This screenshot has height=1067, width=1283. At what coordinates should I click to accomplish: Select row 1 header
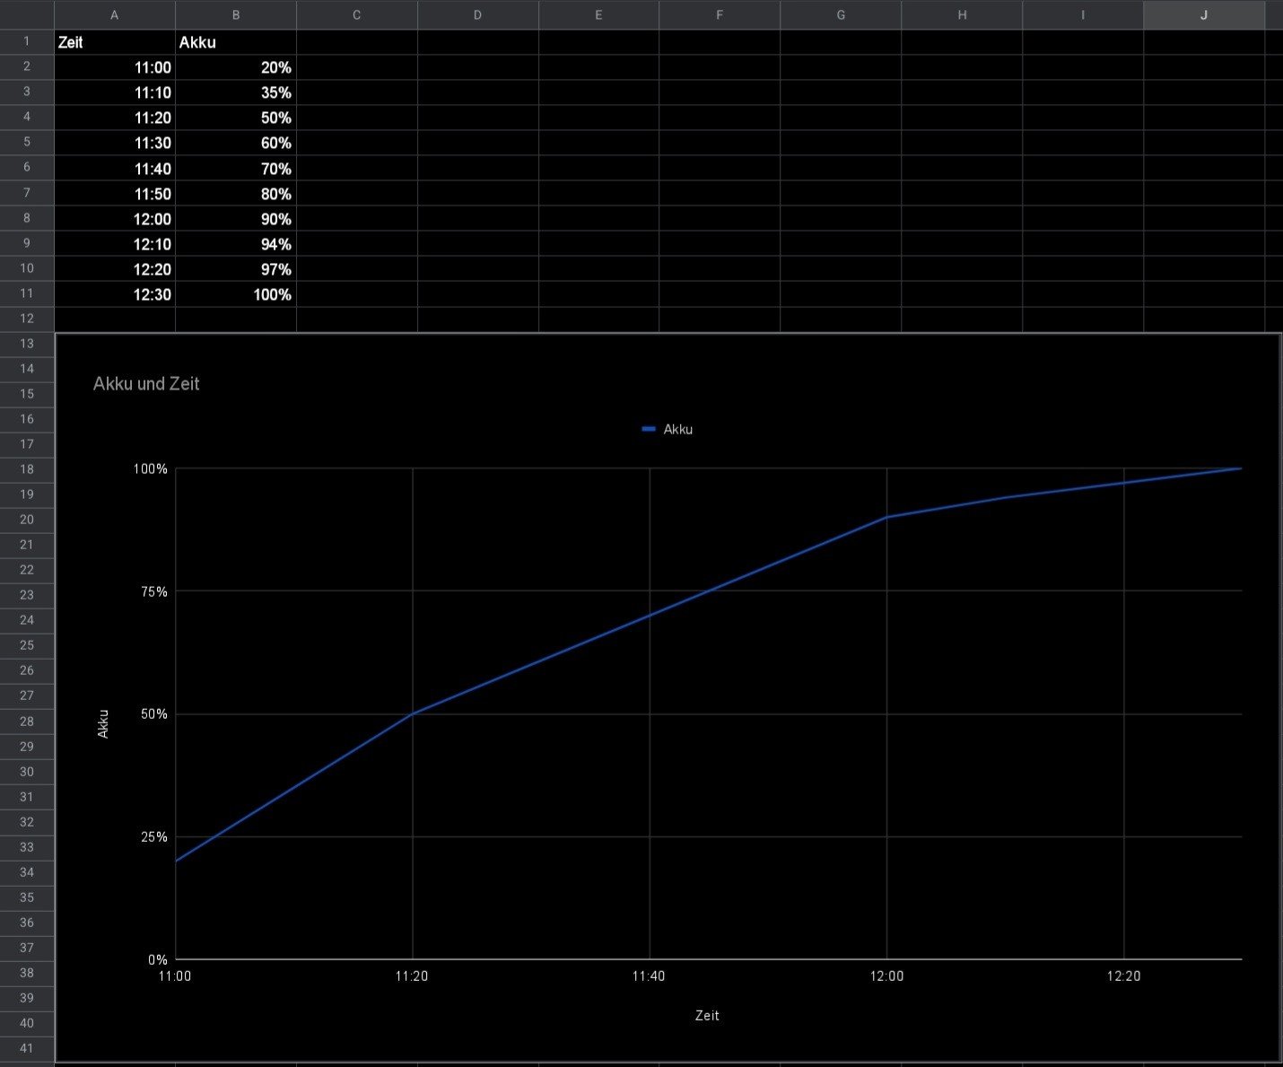pyautogui.click(x=27, y=41)
